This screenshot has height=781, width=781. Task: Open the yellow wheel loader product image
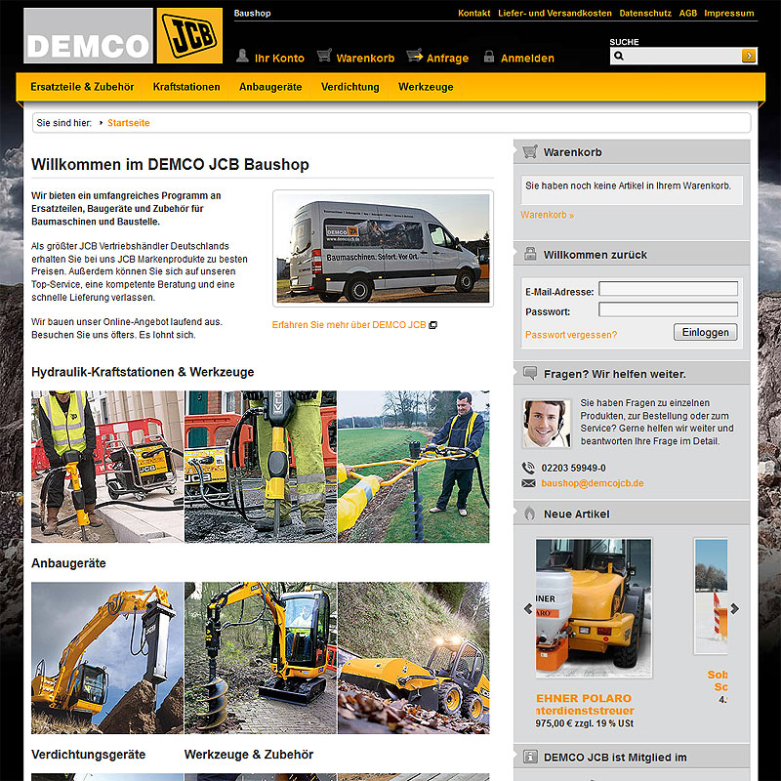point(594,607)
